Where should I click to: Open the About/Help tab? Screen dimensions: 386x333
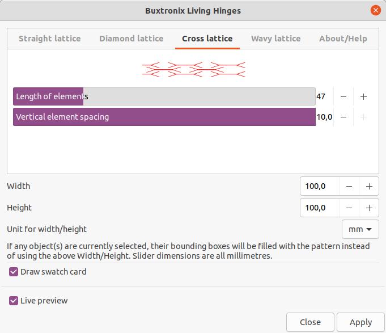343,39
